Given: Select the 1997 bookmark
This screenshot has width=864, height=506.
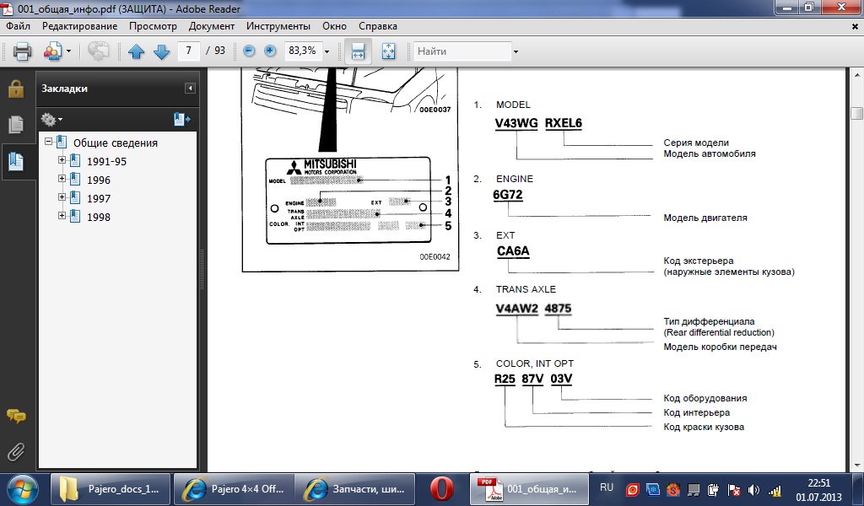Looking at the screenshot, I should [98, 198].
